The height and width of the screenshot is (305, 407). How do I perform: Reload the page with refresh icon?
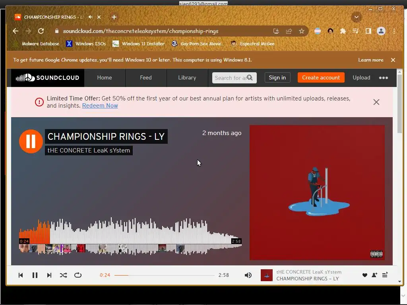[x=41, y=31]
